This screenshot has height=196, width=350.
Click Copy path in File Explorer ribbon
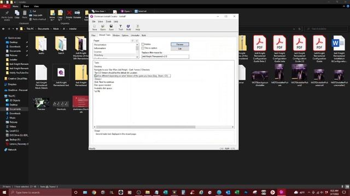pos(36,15)
